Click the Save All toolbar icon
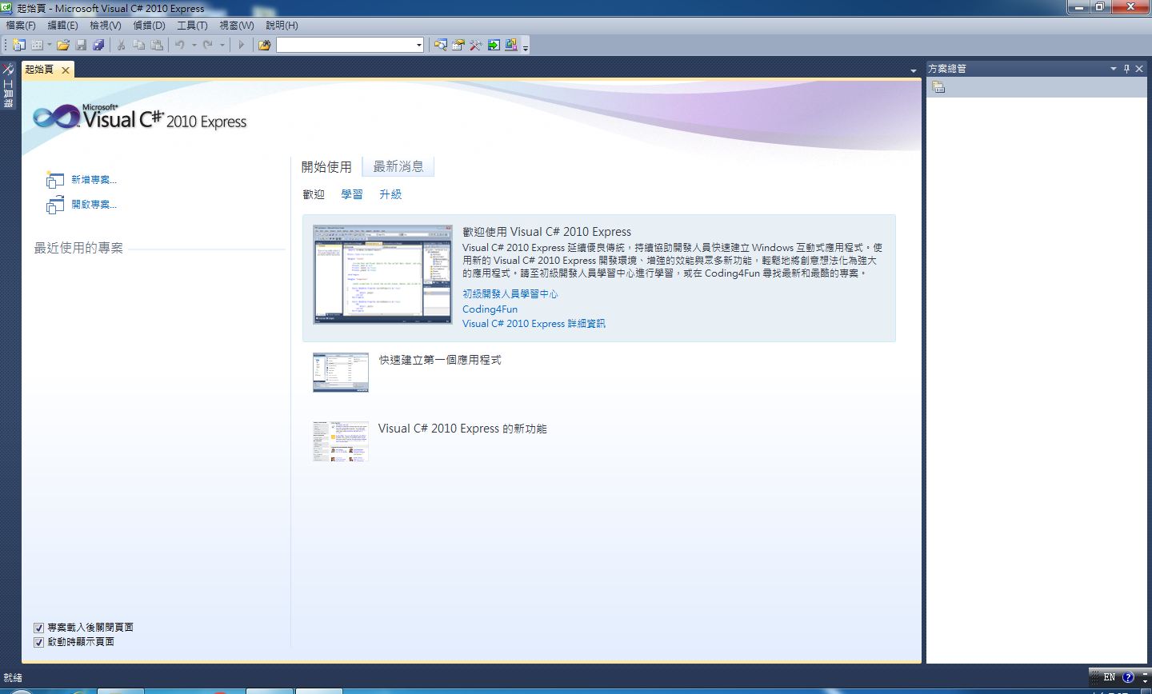Image resolution: width=1152 pixels, height=694 pixels. click(x=98, y=45)
